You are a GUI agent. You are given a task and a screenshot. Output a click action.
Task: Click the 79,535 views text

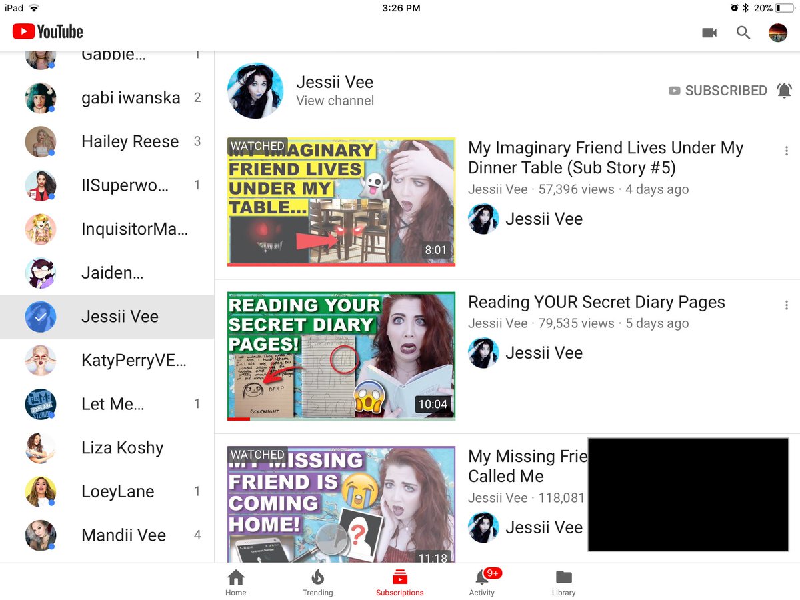576,323
